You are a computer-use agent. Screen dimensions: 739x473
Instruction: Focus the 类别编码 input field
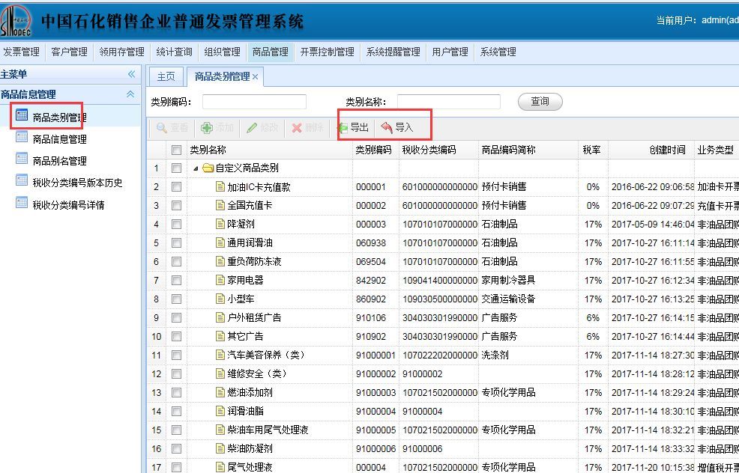pos(254,102)
